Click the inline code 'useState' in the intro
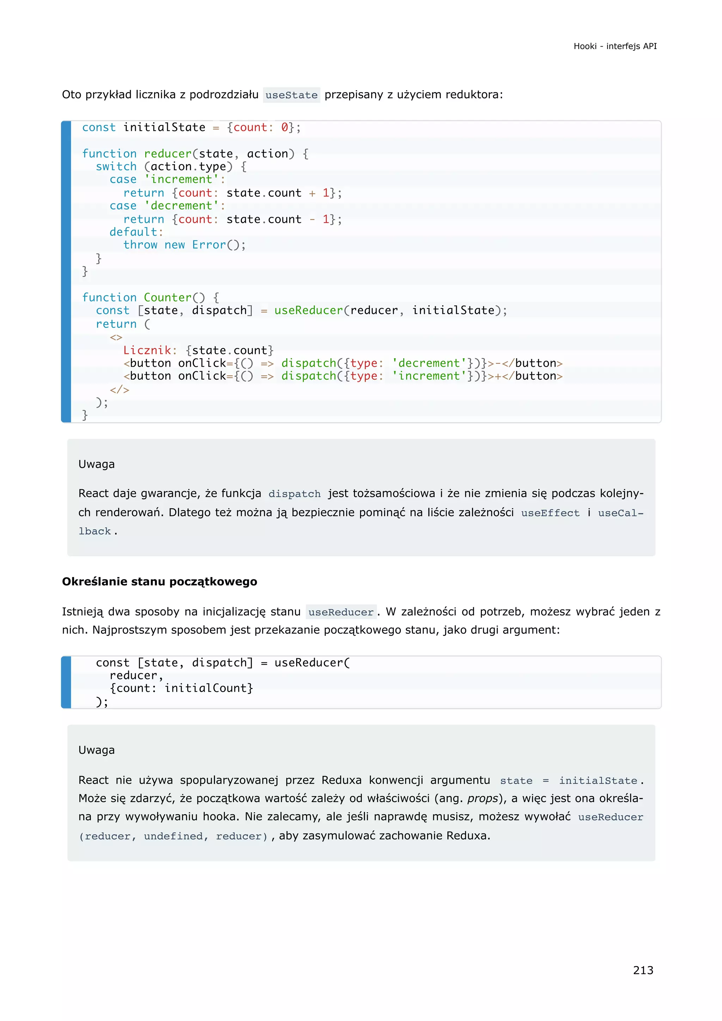This screenshot has height=1021, width=722. click(291, 95)
